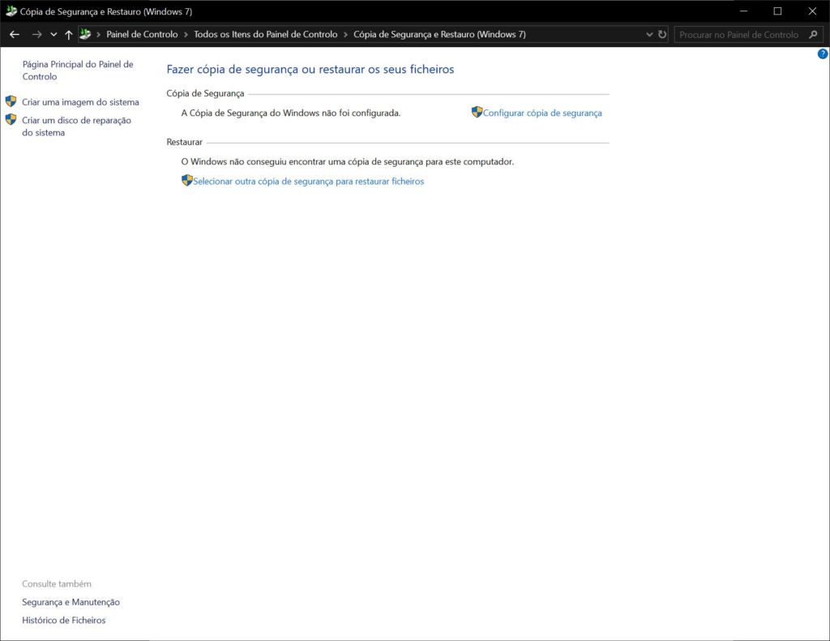Screen dimensions: 830x641
Task: Click the Fazer cópia de segurança heading
Action: [310, 70]
